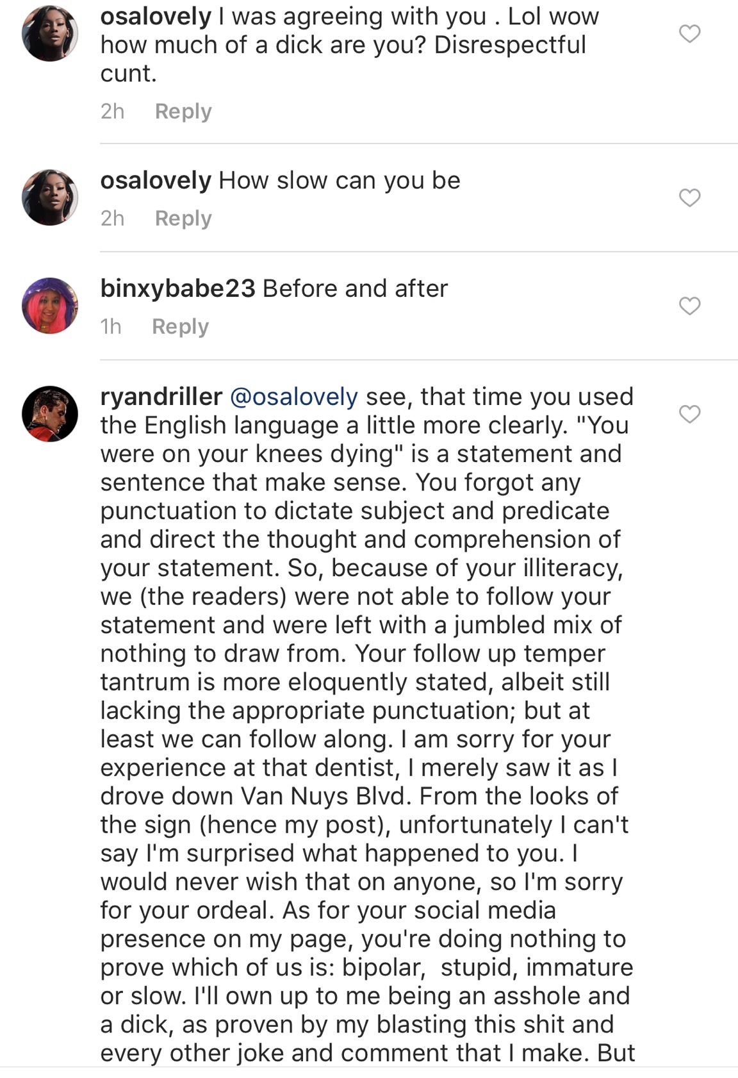738x1078 pixels.
Task: Like osalovely's "I was agreeing with you" comment
Action: pos(689,33)
